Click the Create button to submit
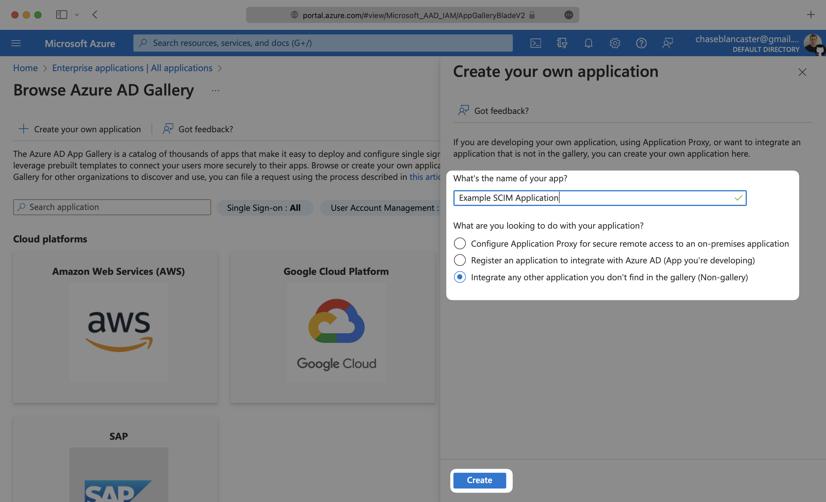Image resolution: width=826 pixels, height=502 pixels. [480, 480]
